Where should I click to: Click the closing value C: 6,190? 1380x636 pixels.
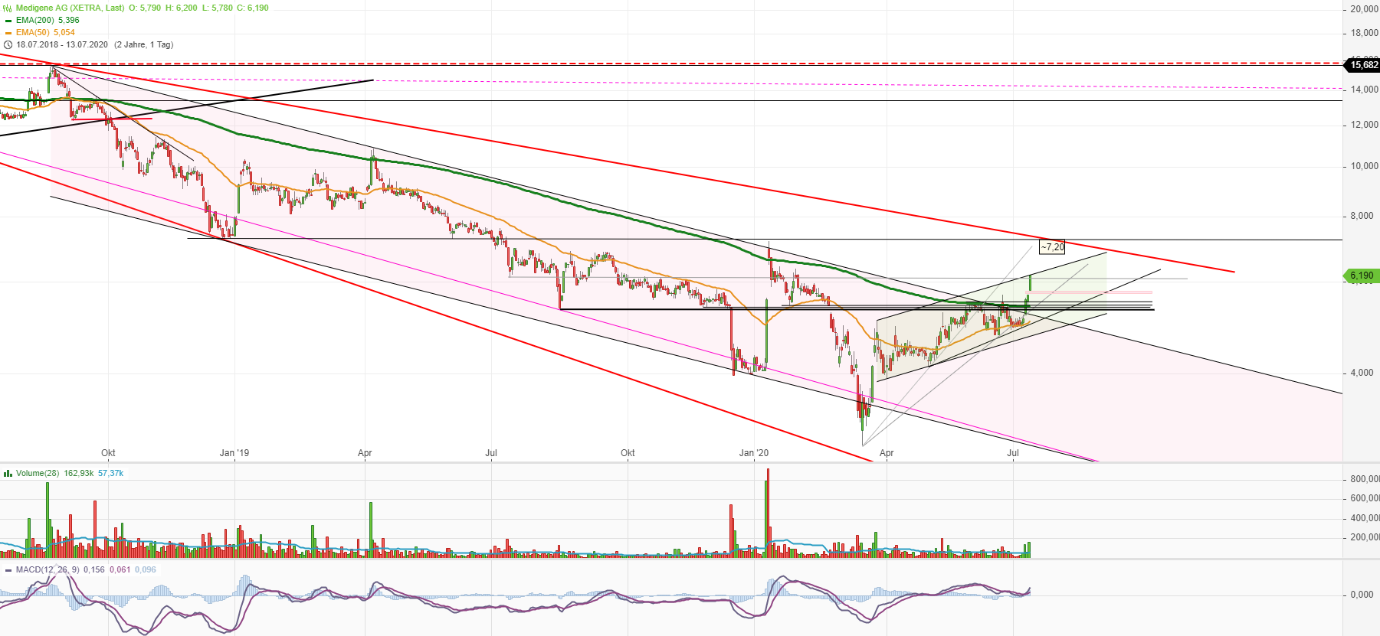pyautogui.click(x=251, y=8)
